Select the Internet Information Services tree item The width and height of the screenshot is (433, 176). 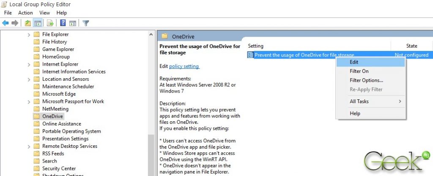pyautogui.click(x=74, y=72)
